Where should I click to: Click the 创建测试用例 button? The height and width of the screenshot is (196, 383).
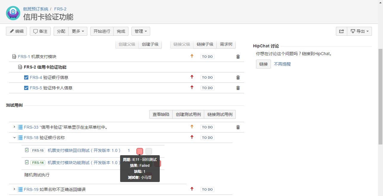pos(188,114)
